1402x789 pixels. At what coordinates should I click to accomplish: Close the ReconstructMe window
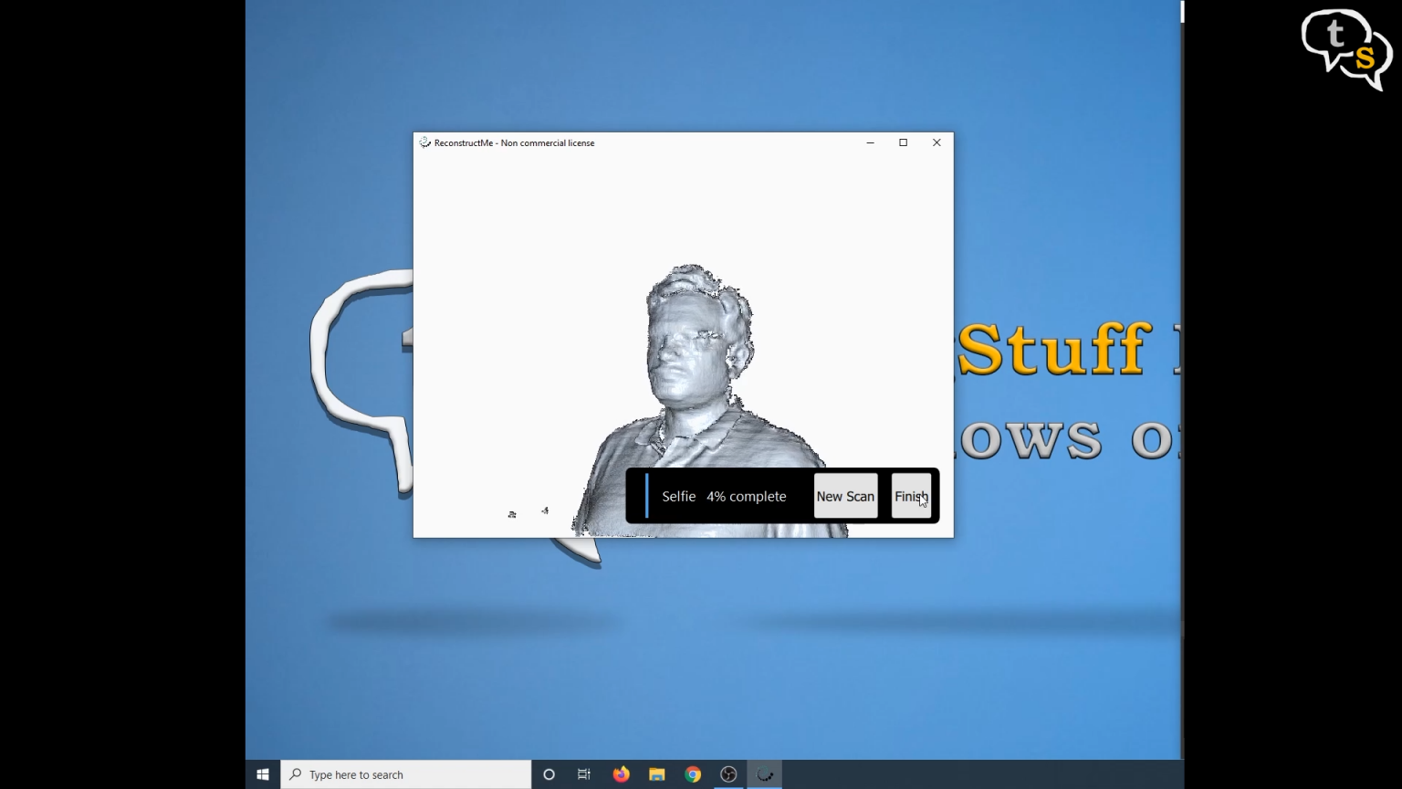point(936,142)
